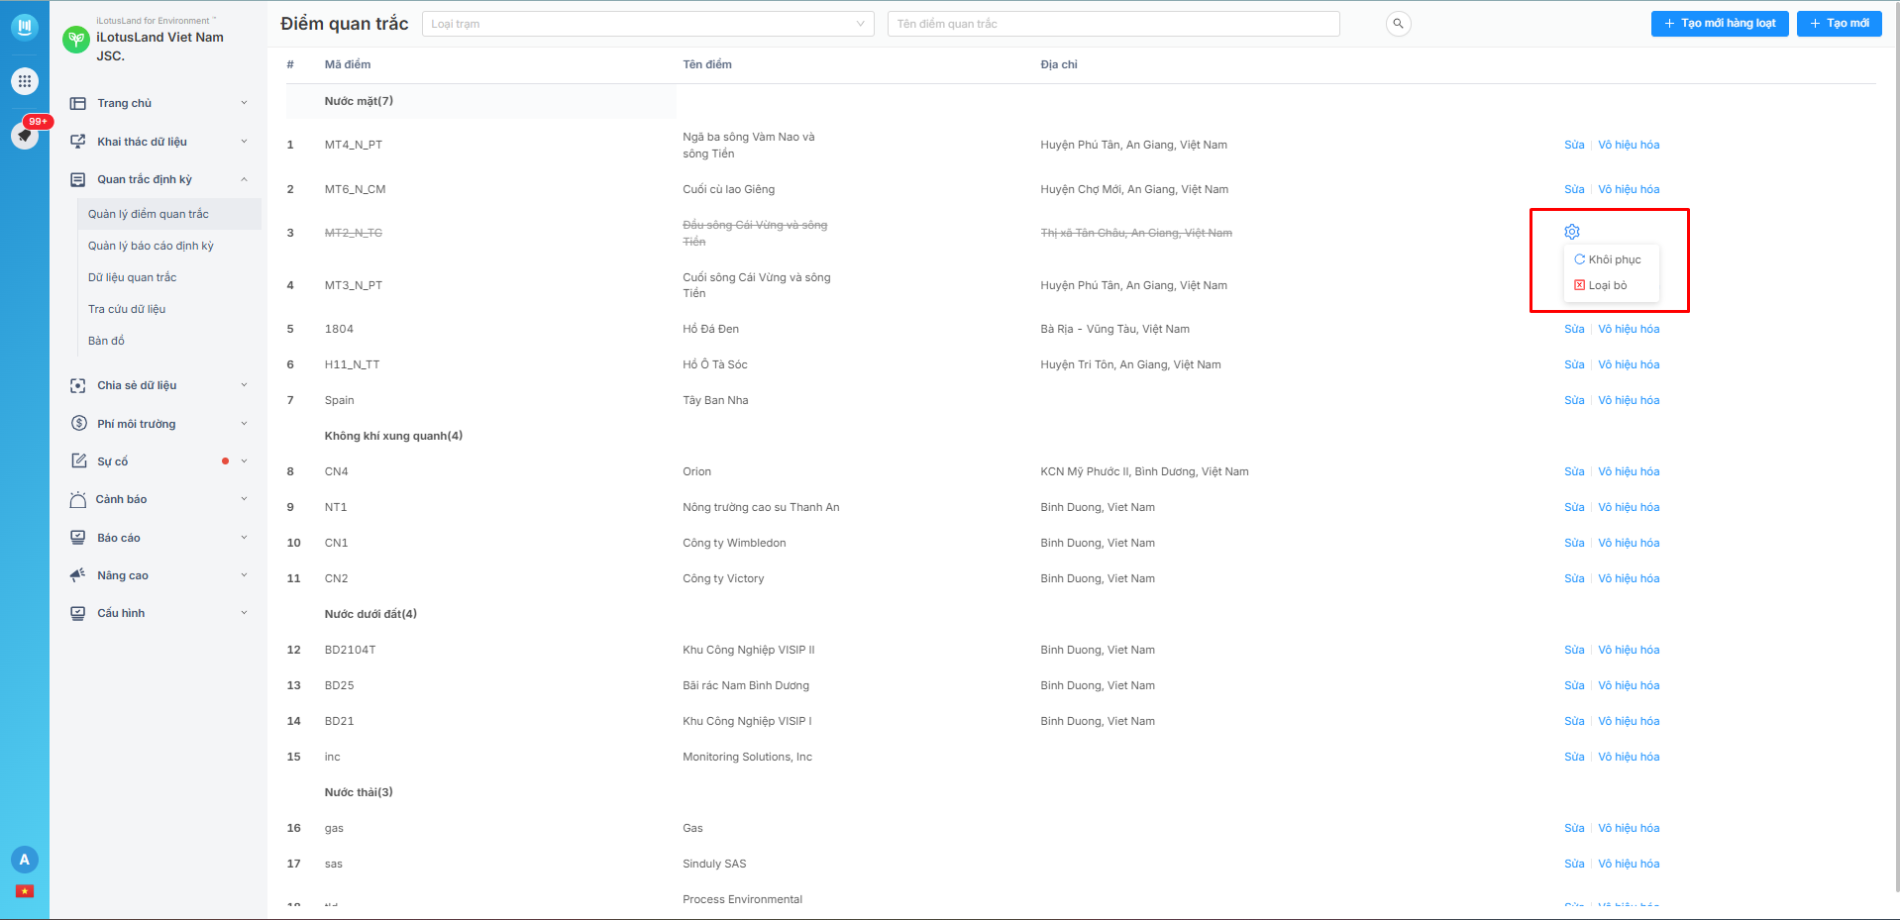Click the Khai thác dữ liệu icon
Image resolution: width=1900 pixels, height=920 pixels.
(78, 142)
